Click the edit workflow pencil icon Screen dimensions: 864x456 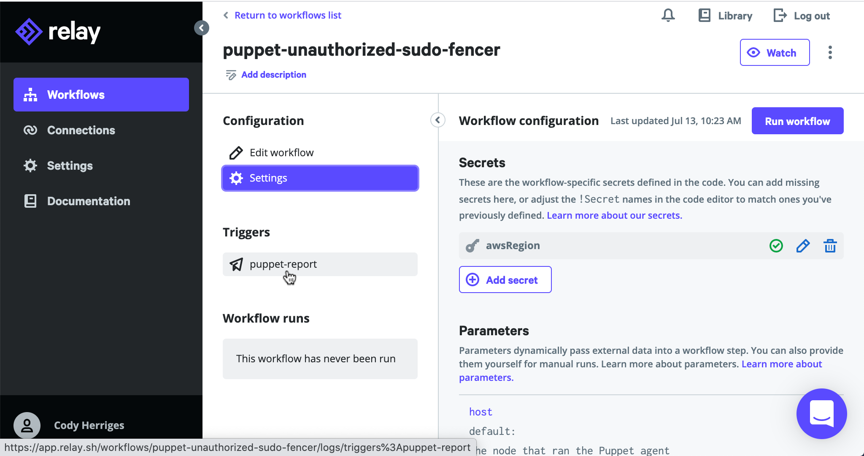236,152
